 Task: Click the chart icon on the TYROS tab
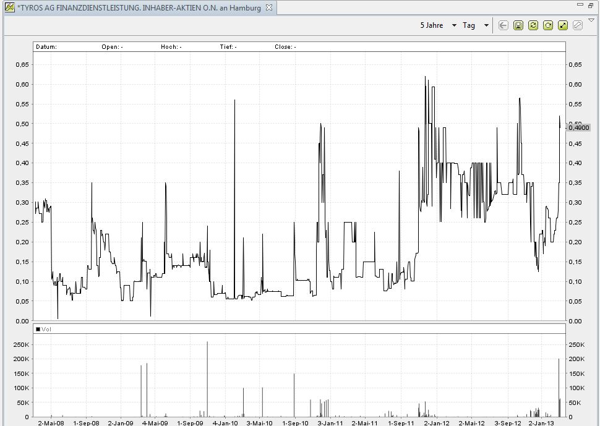(x=9, y=8)
